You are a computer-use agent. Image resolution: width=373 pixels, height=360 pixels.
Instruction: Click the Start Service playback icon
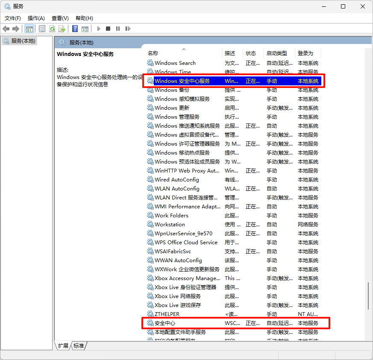click(98, 29)
